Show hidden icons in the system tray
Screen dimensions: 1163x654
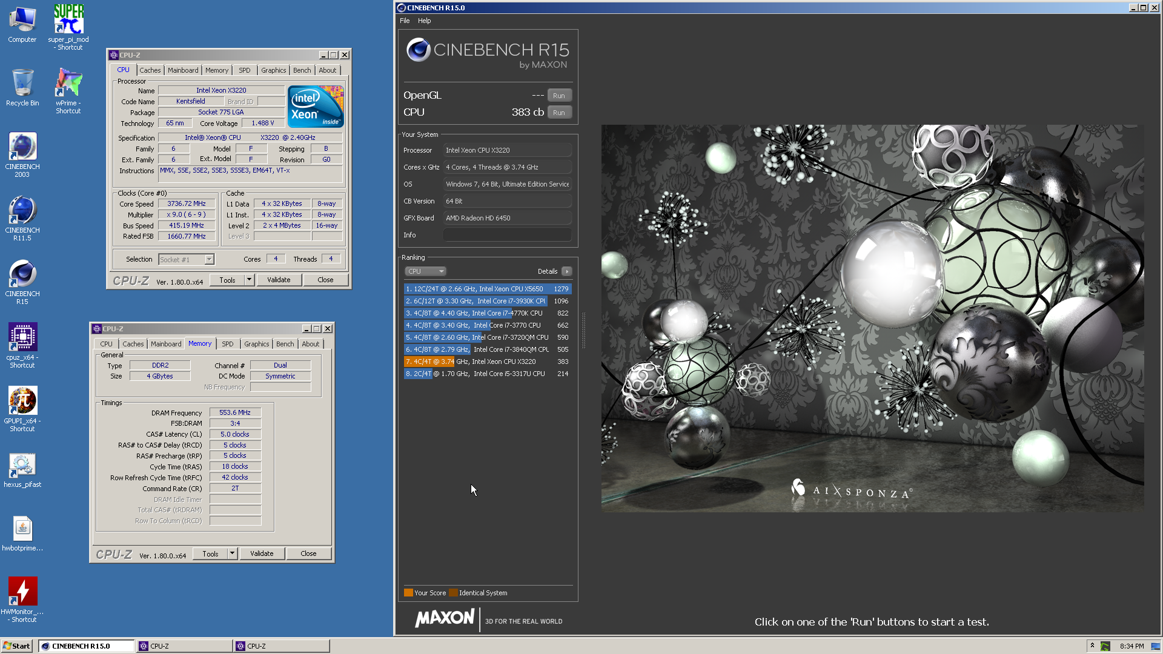[x=1092, y=646]
